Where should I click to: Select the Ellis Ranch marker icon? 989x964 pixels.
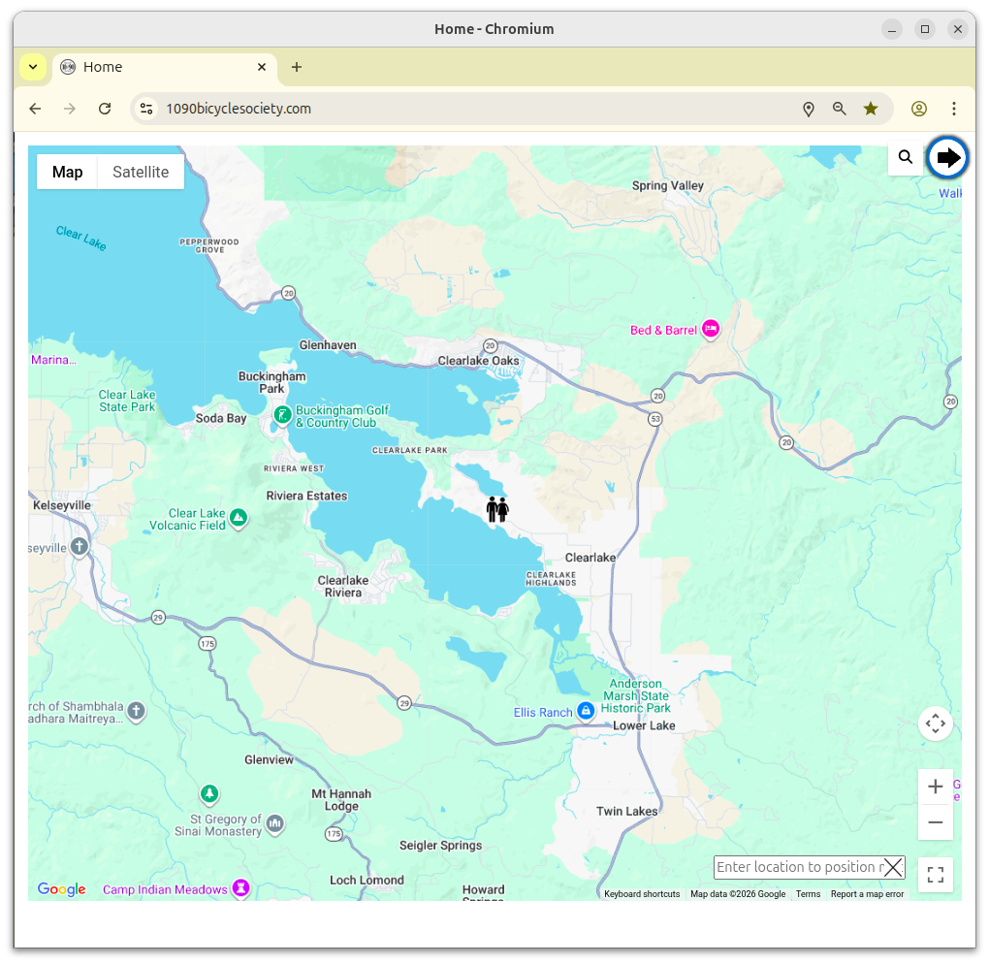(x=586, y=712)
